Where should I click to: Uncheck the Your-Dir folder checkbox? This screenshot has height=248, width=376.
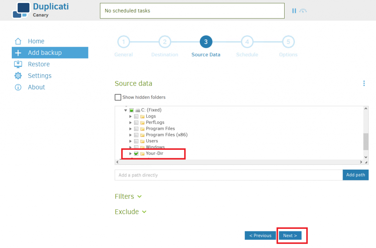136,153
